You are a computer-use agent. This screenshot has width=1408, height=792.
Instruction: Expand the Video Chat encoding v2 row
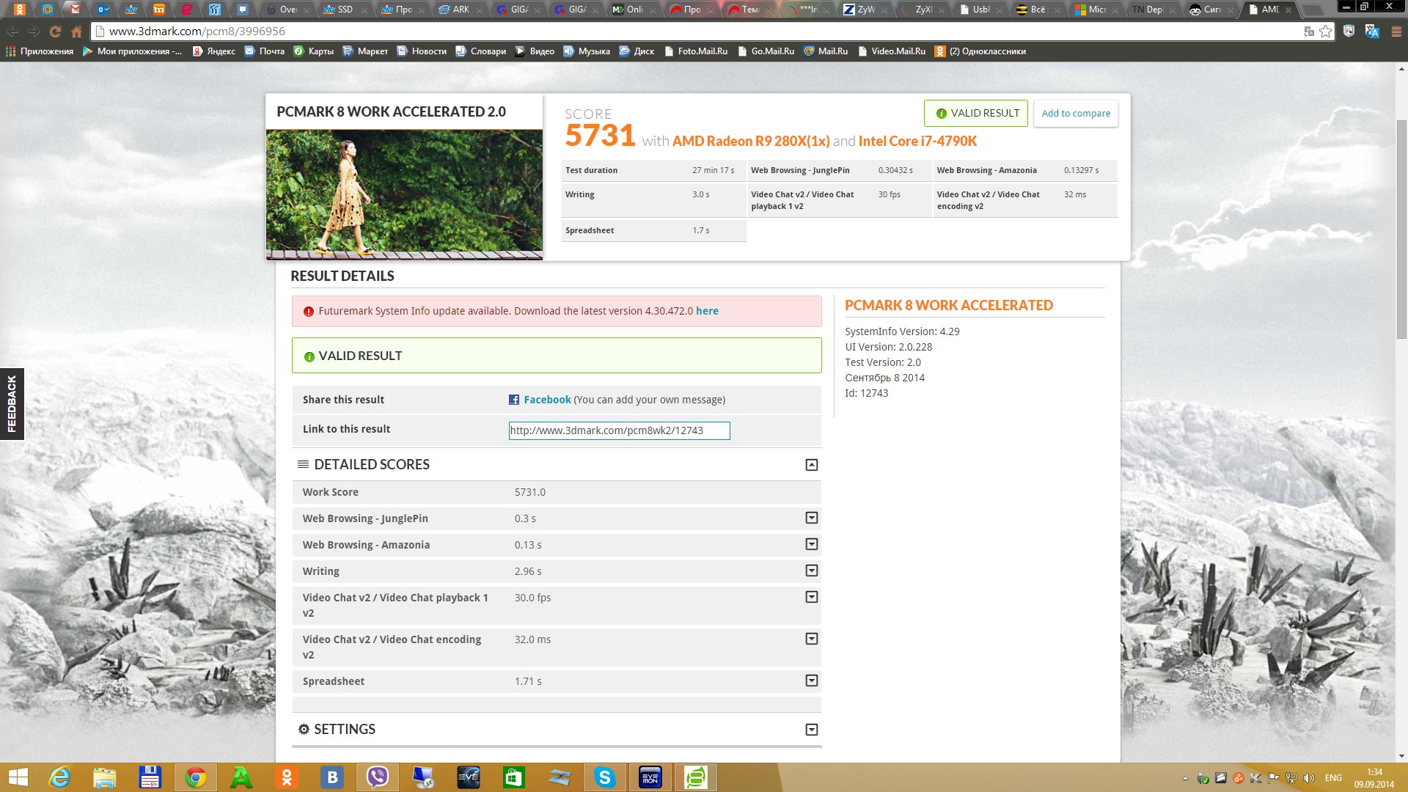click(811, 639)
